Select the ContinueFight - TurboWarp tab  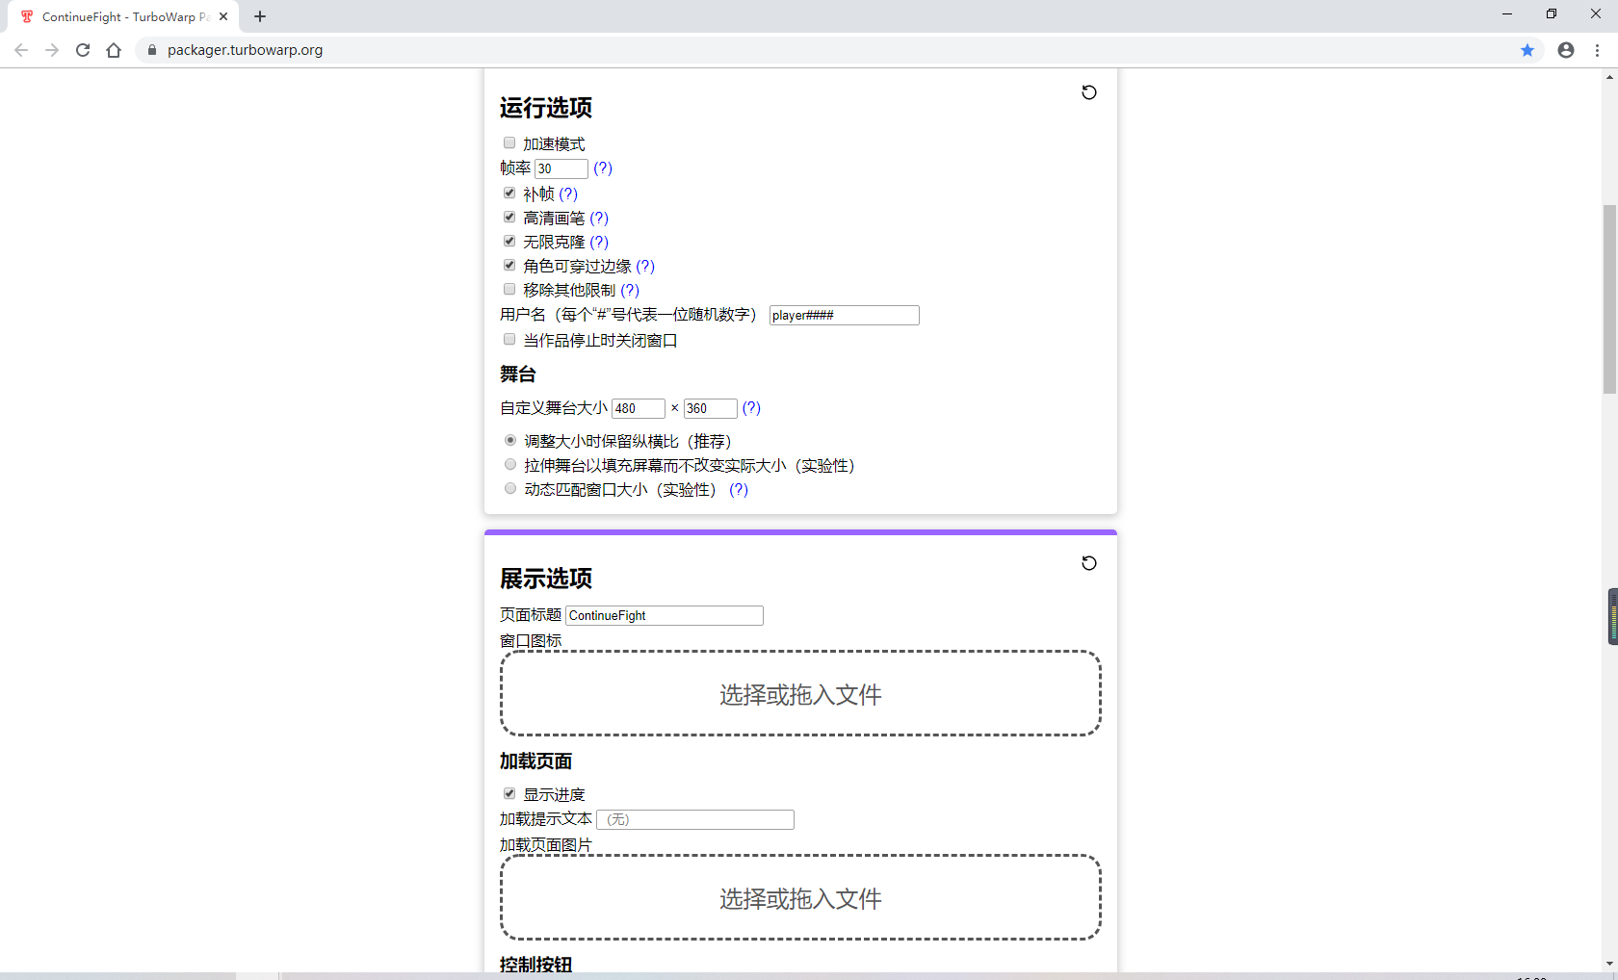coord(123,16)
